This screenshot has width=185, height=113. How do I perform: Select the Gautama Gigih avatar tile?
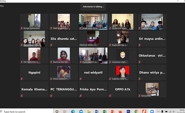coord(122,55)
